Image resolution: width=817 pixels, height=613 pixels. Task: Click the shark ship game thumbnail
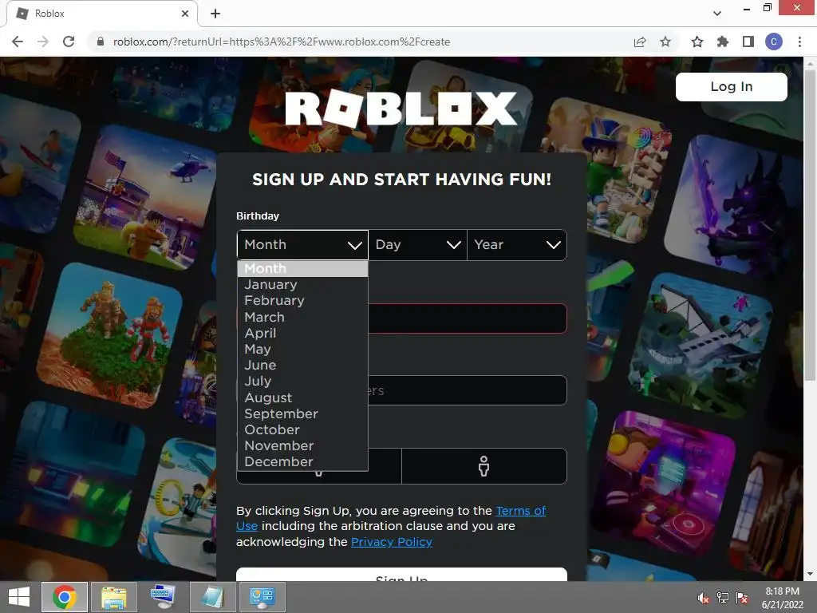click(x=702, y=345)
